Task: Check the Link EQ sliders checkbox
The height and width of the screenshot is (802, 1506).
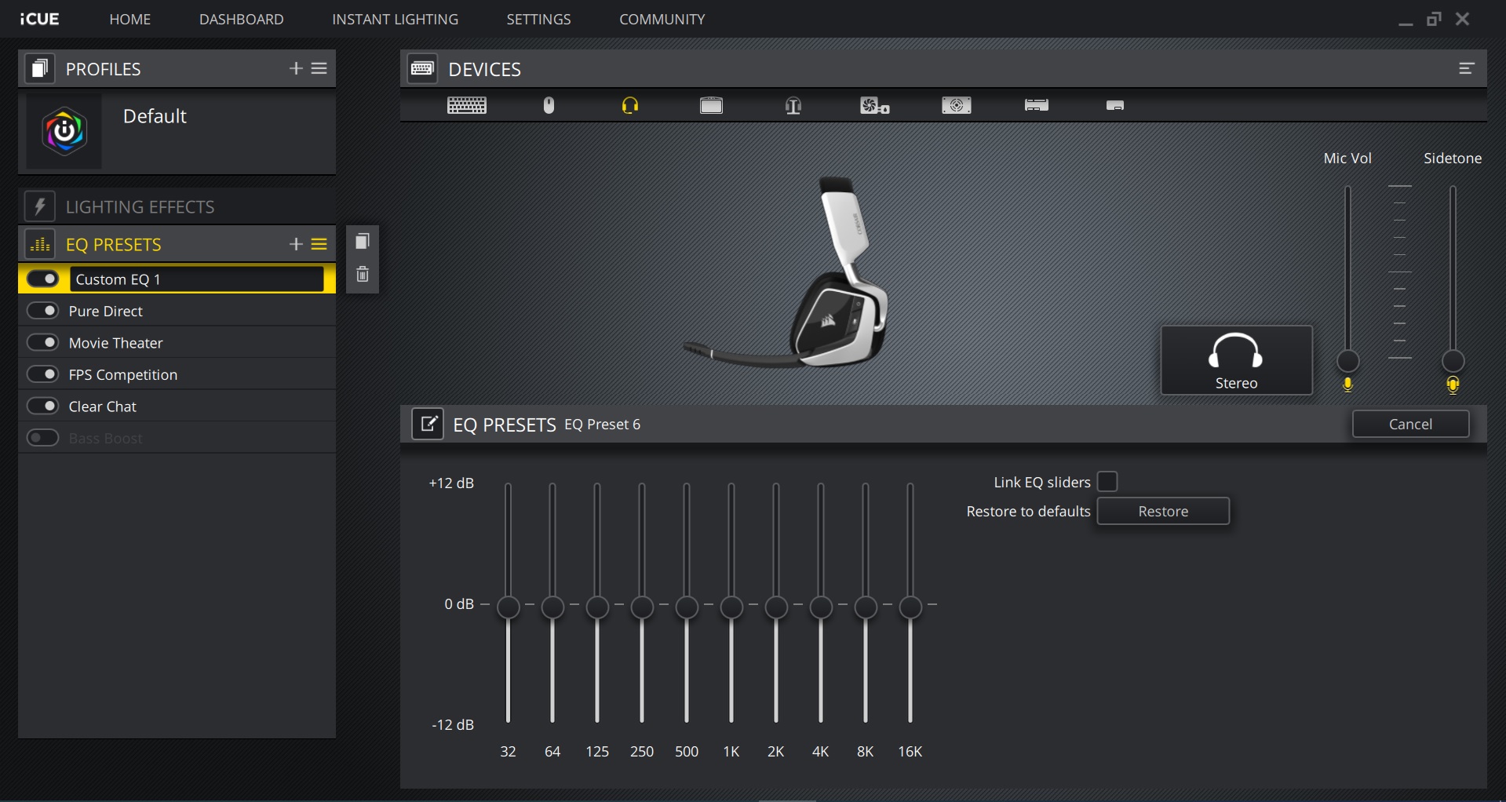Action: point(1108,481)
